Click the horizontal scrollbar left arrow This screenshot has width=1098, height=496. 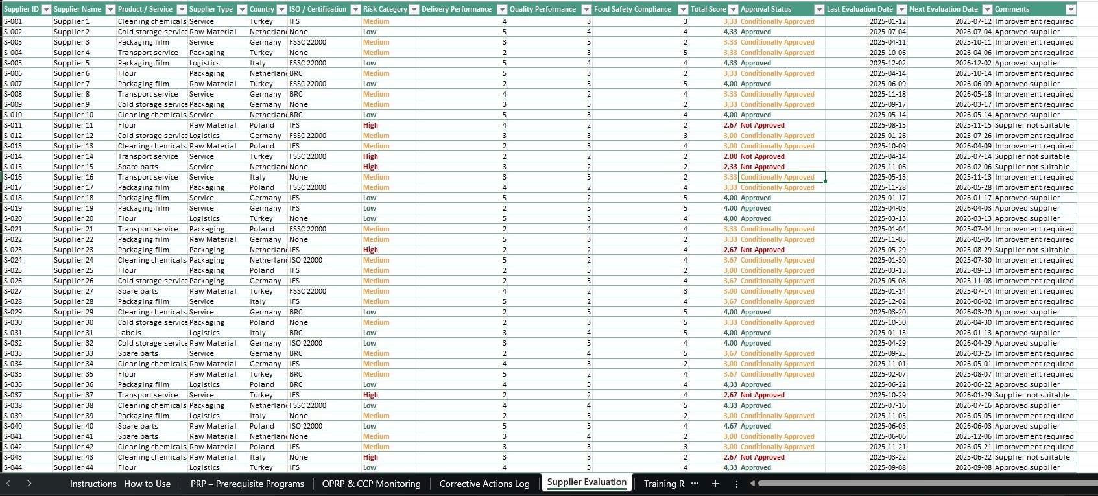752,483
